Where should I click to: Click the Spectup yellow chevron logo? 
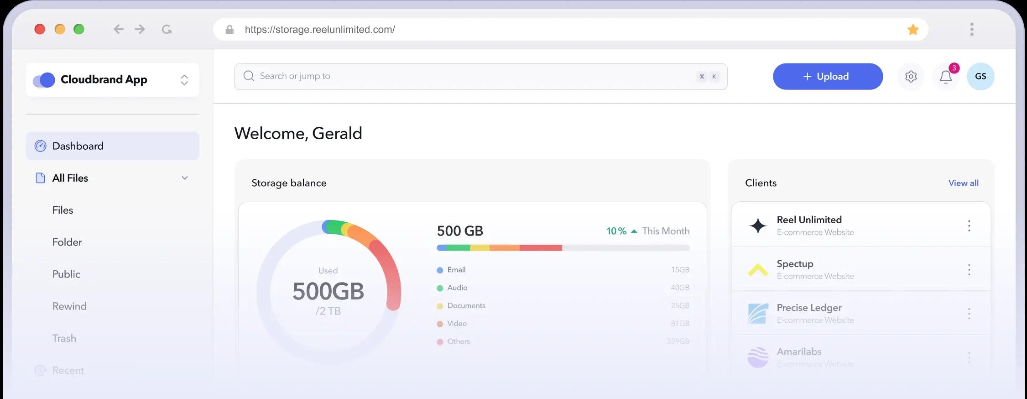(x=758, y=270)
